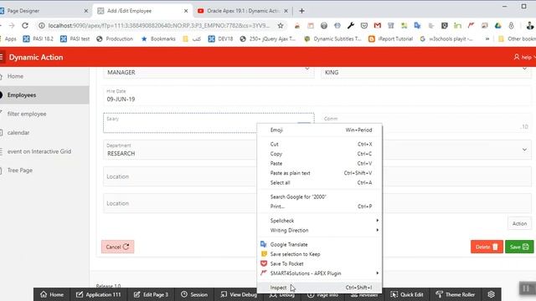Open event on Interactive Grid page
536x301 pixels.
click(x=44, y=151)
